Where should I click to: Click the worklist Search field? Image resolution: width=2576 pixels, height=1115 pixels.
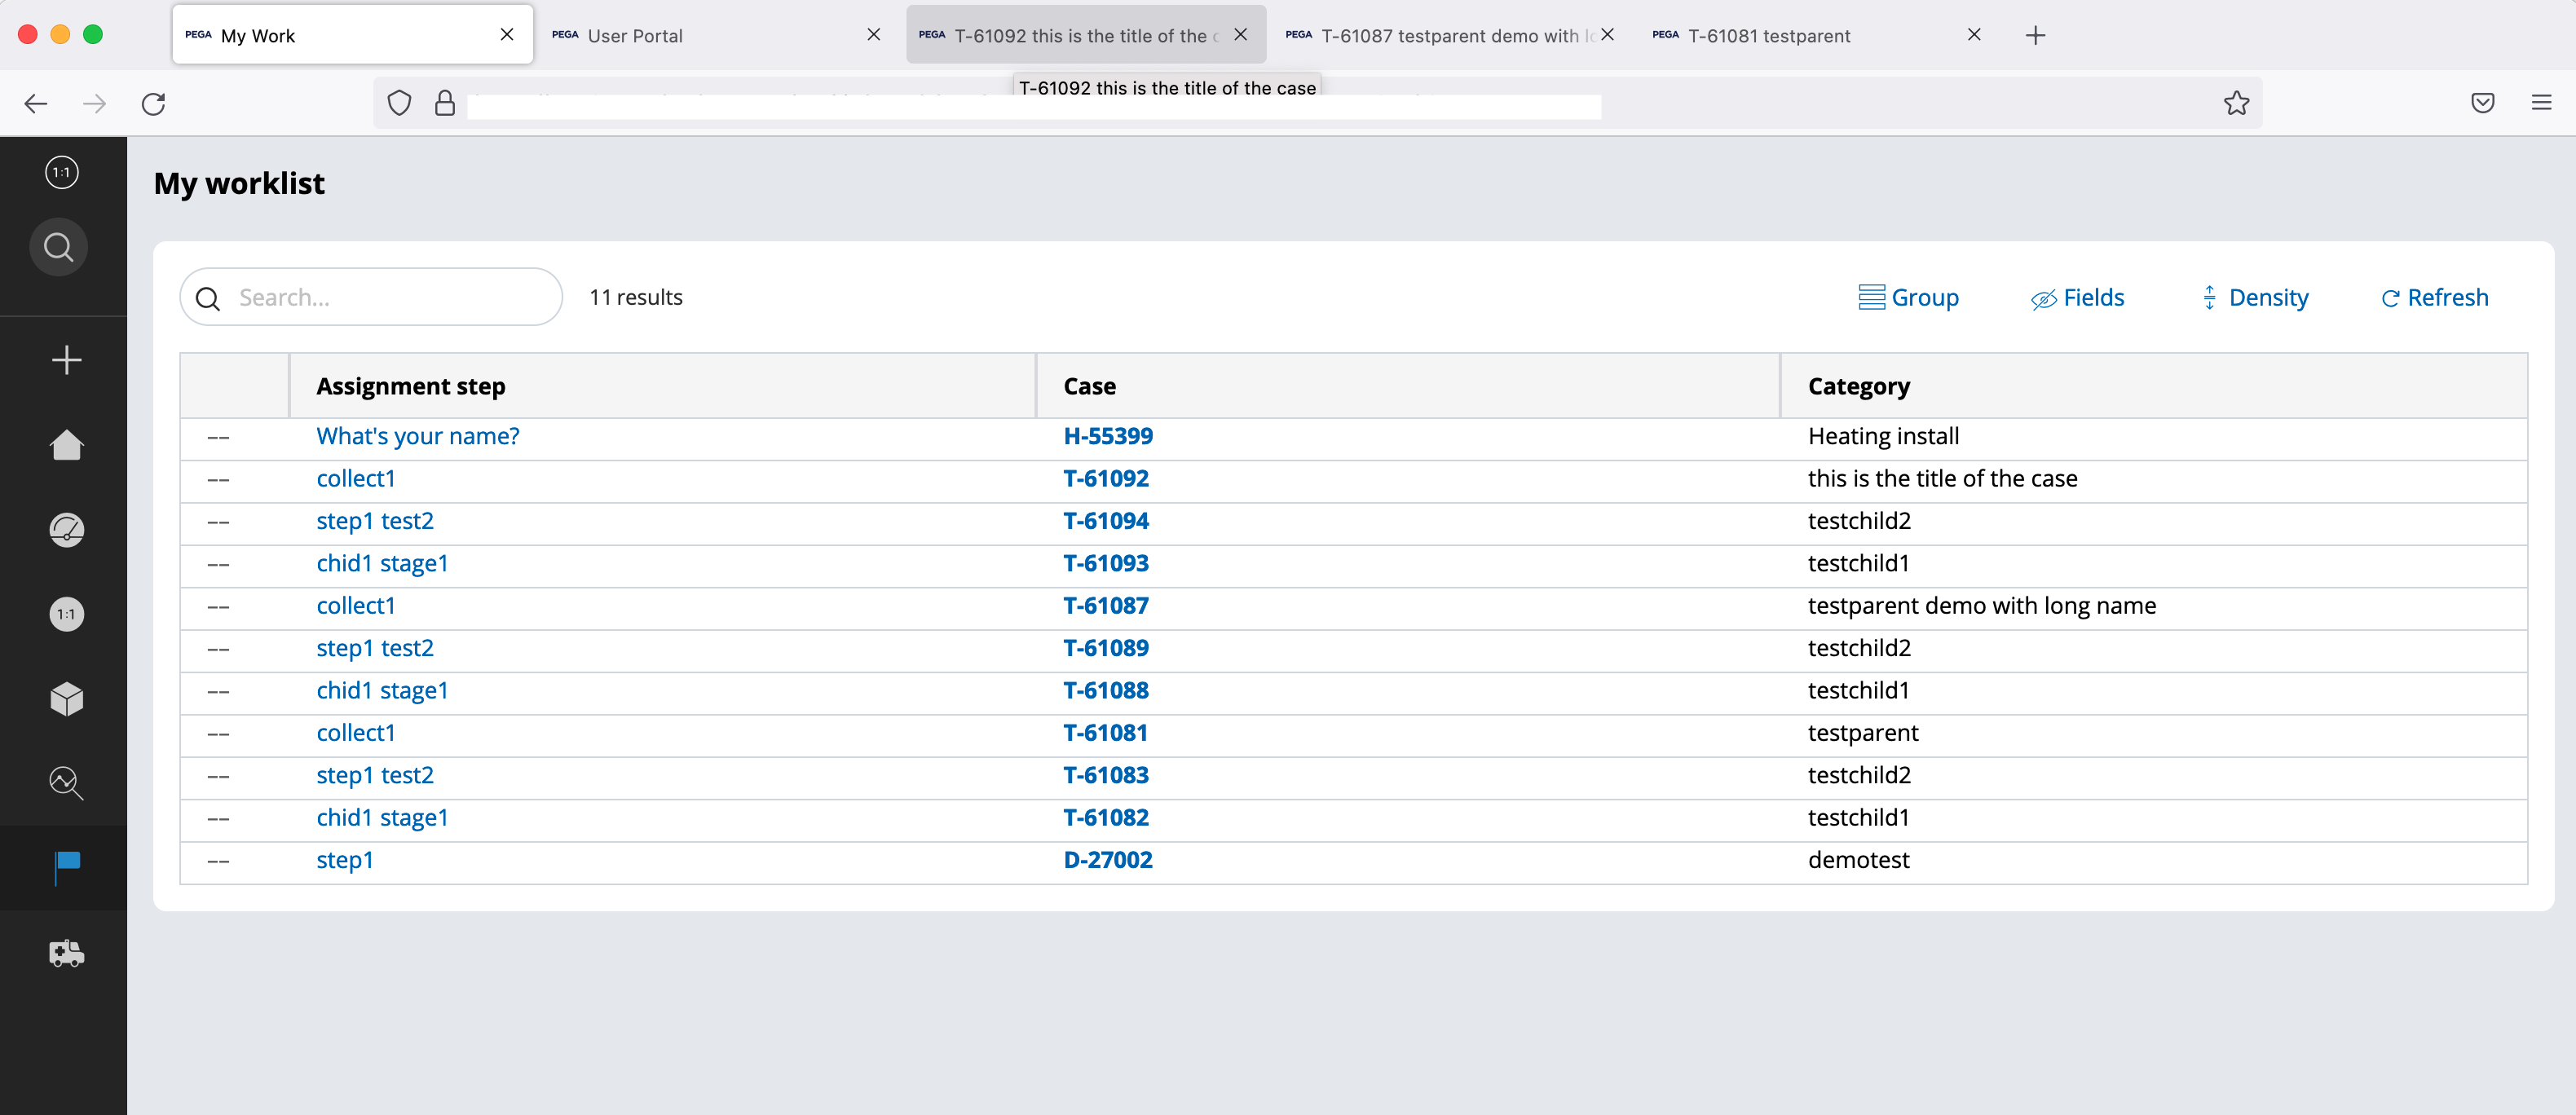coord(371,297)
